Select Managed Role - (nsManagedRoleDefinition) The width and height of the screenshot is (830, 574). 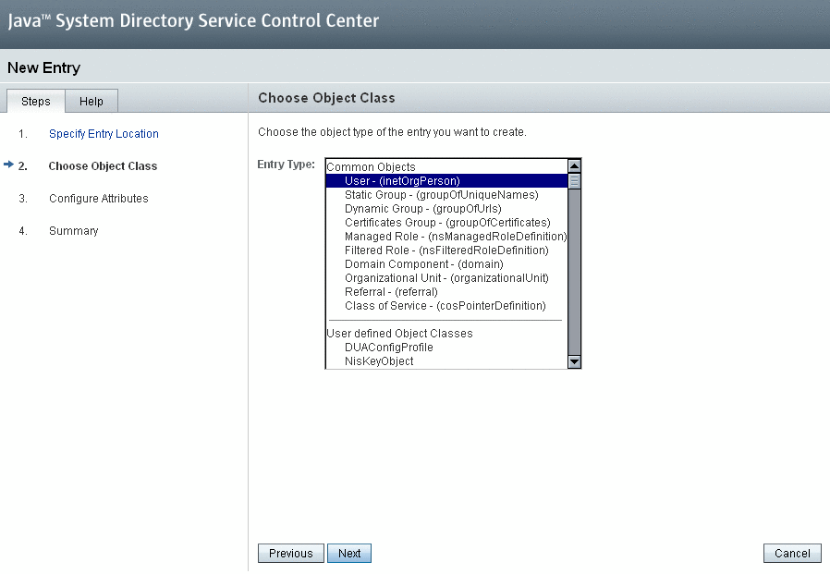point(446,237)
